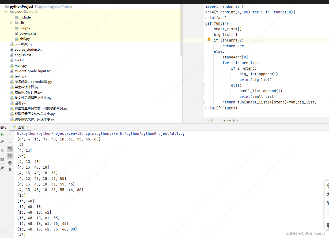Fold the 'if i >stand:' block
Image resolution: width=329 pixels, height=238 pixels.
pos(204,68)
